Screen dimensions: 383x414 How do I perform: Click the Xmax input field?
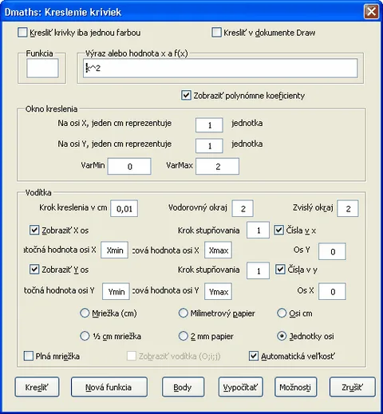tap(218, 250)
